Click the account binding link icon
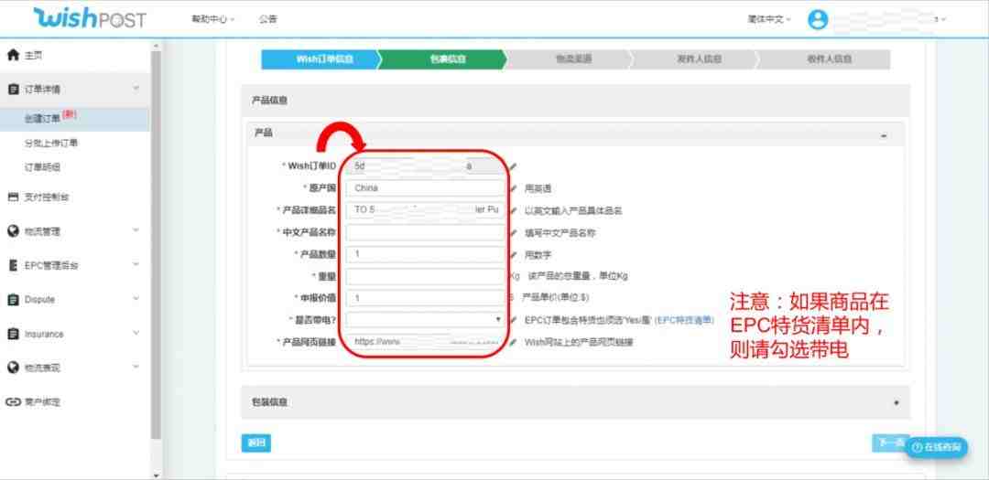The width and height of the screenshot is (989, 480). pos(13,402)
